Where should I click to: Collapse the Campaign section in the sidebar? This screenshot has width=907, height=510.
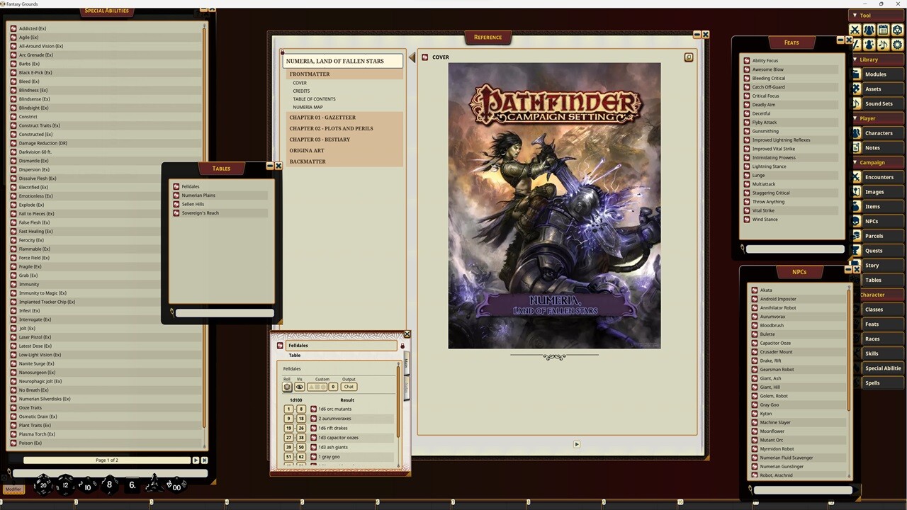855,162
